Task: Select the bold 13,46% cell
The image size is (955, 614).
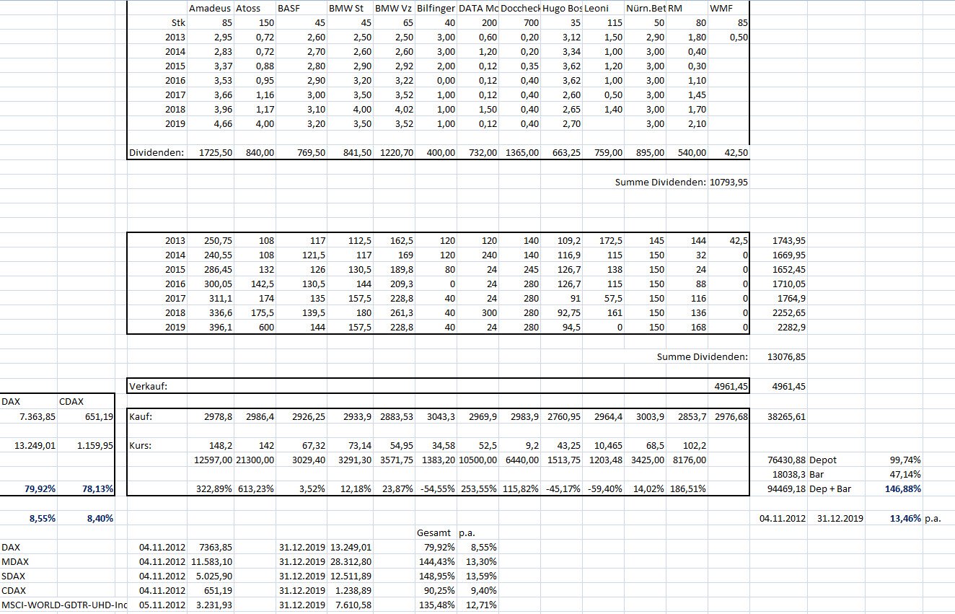Action: click(x=905, y=518)
